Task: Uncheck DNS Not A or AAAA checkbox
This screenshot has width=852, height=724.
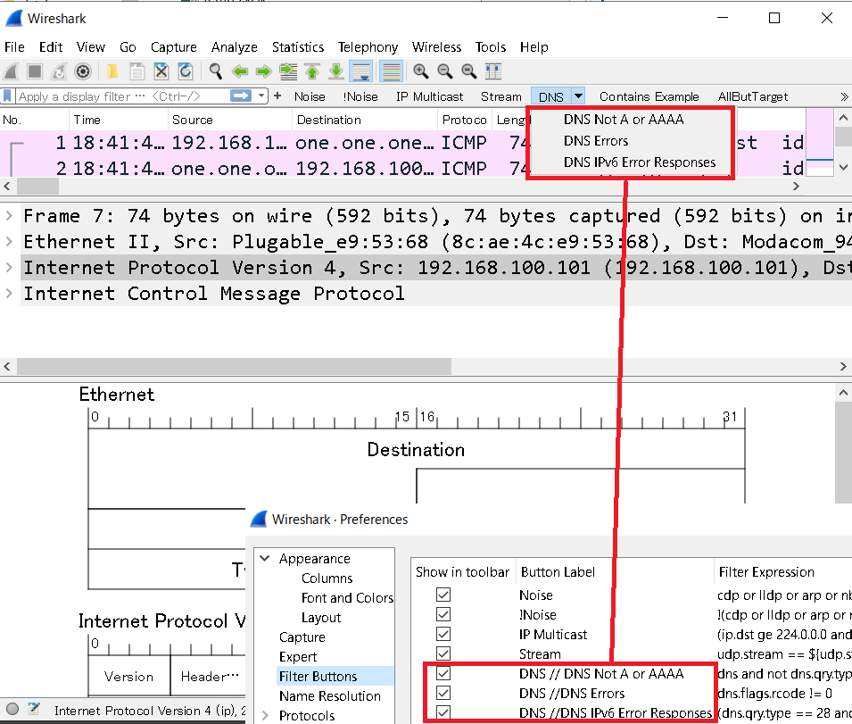Action: [443, 673]
